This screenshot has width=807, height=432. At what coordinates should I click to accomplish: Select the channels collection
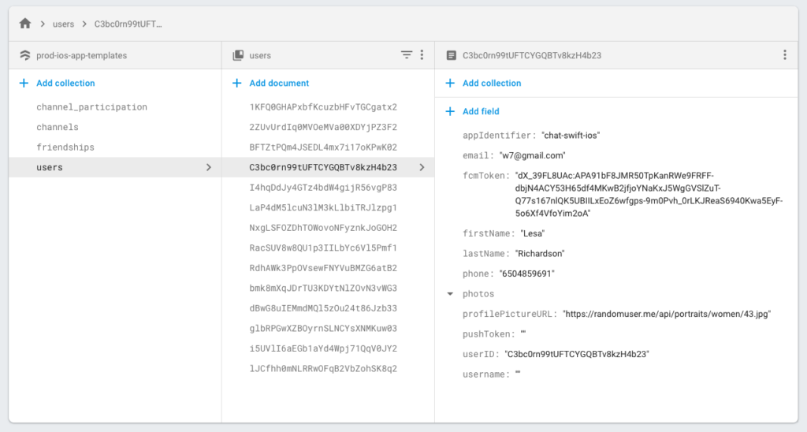click(x=58, y=127)
